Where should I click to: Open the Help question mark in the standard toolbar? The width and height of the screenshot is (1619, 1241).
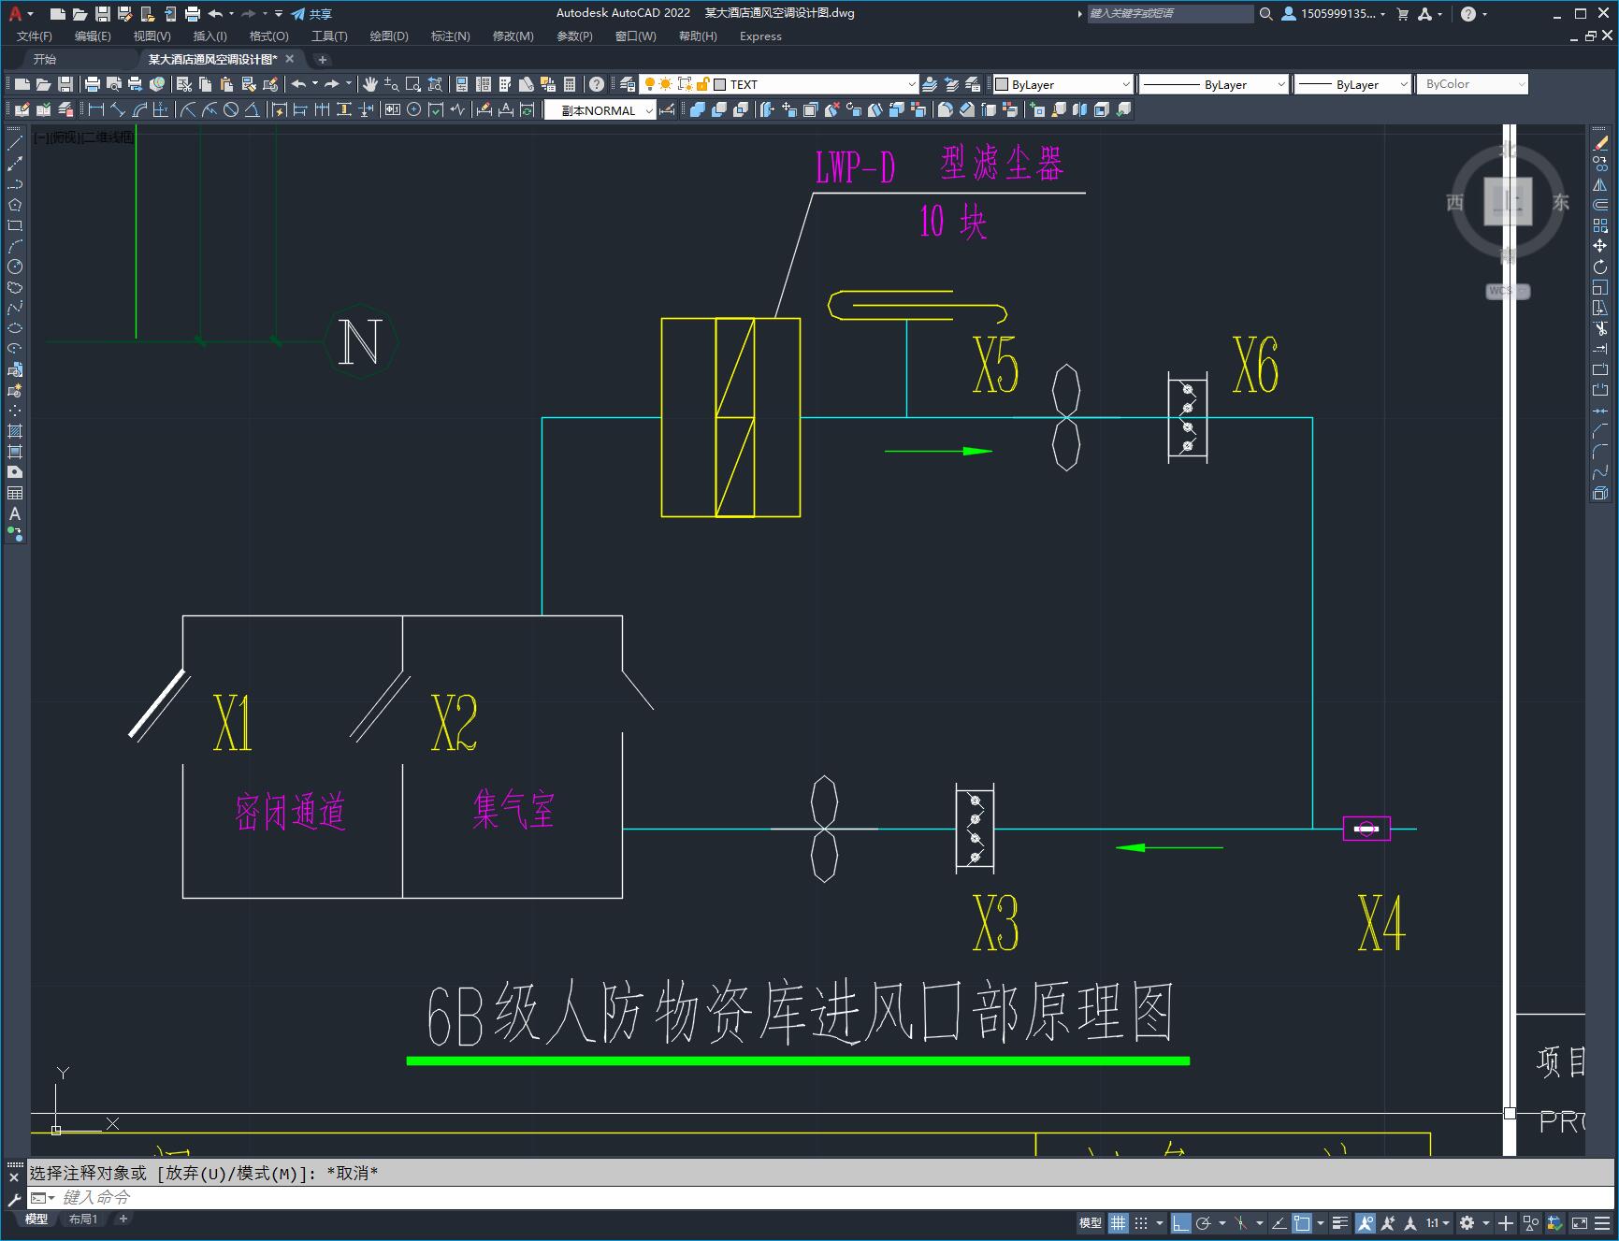point(597,84)
